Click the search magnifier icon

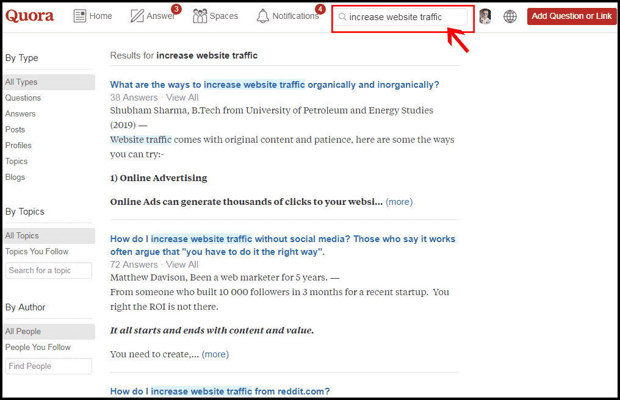pyautogui.click(x=343, y=16)
